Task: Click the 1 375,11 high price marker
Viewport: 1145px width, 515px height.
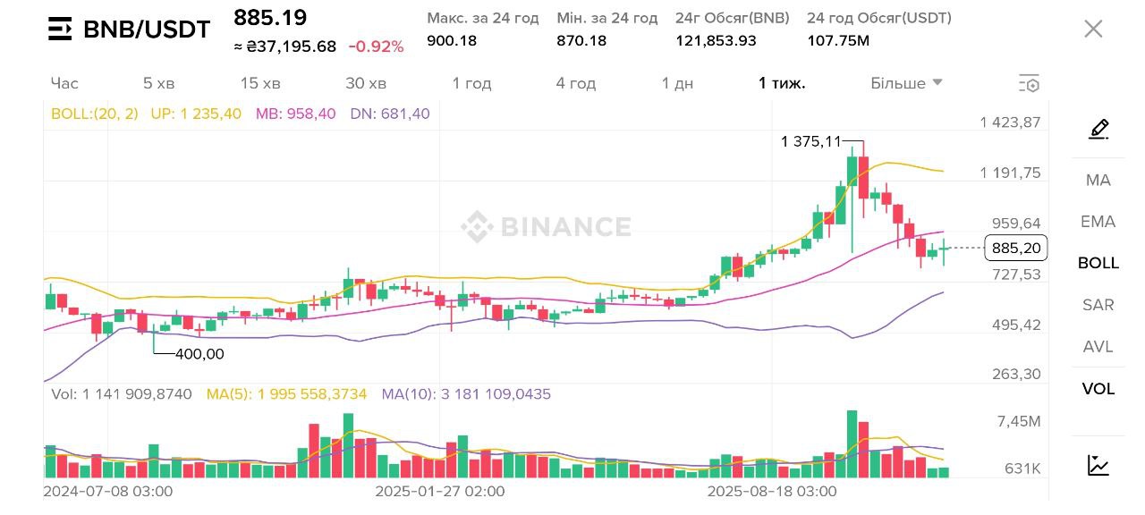Action: tap(811, 141)
